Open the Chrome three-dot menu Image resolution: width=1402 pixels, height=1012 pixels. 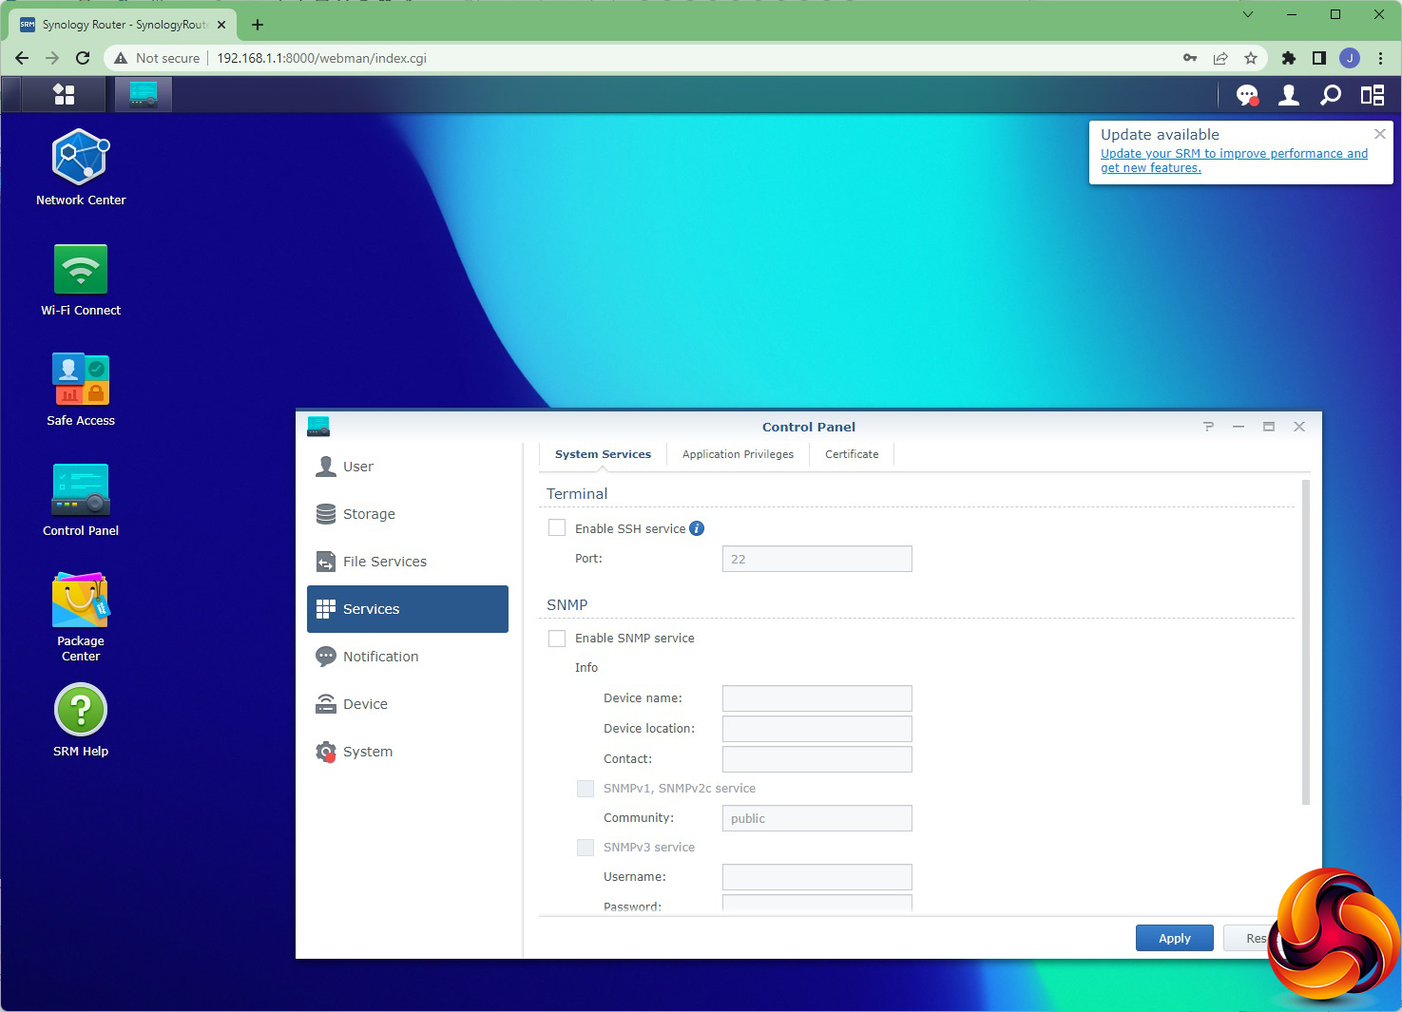1380,58
